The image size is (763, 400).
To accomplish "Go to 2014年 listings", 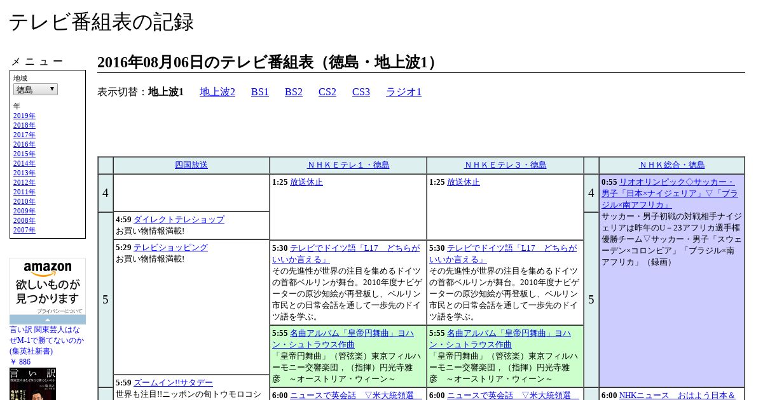I will tap(24, 164).
